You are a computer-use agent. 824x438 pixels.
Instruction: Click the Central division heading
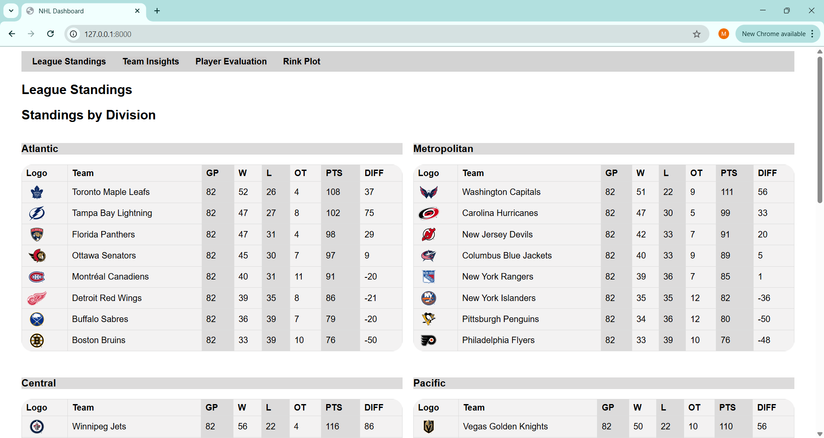pos(39,383)
